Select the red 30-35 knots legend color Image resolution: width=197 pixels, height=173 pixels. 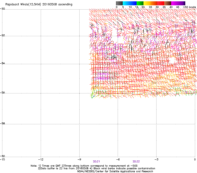click(x=161, y=3)
